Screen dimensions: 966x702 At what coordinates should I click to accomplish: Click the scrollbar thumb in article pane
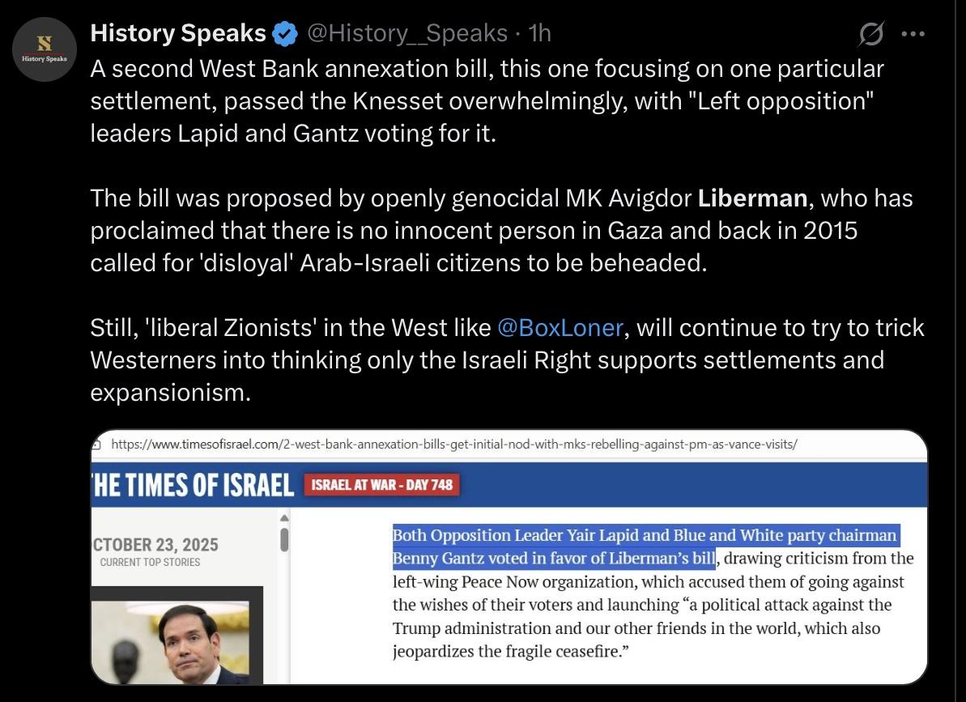[283, 538]
